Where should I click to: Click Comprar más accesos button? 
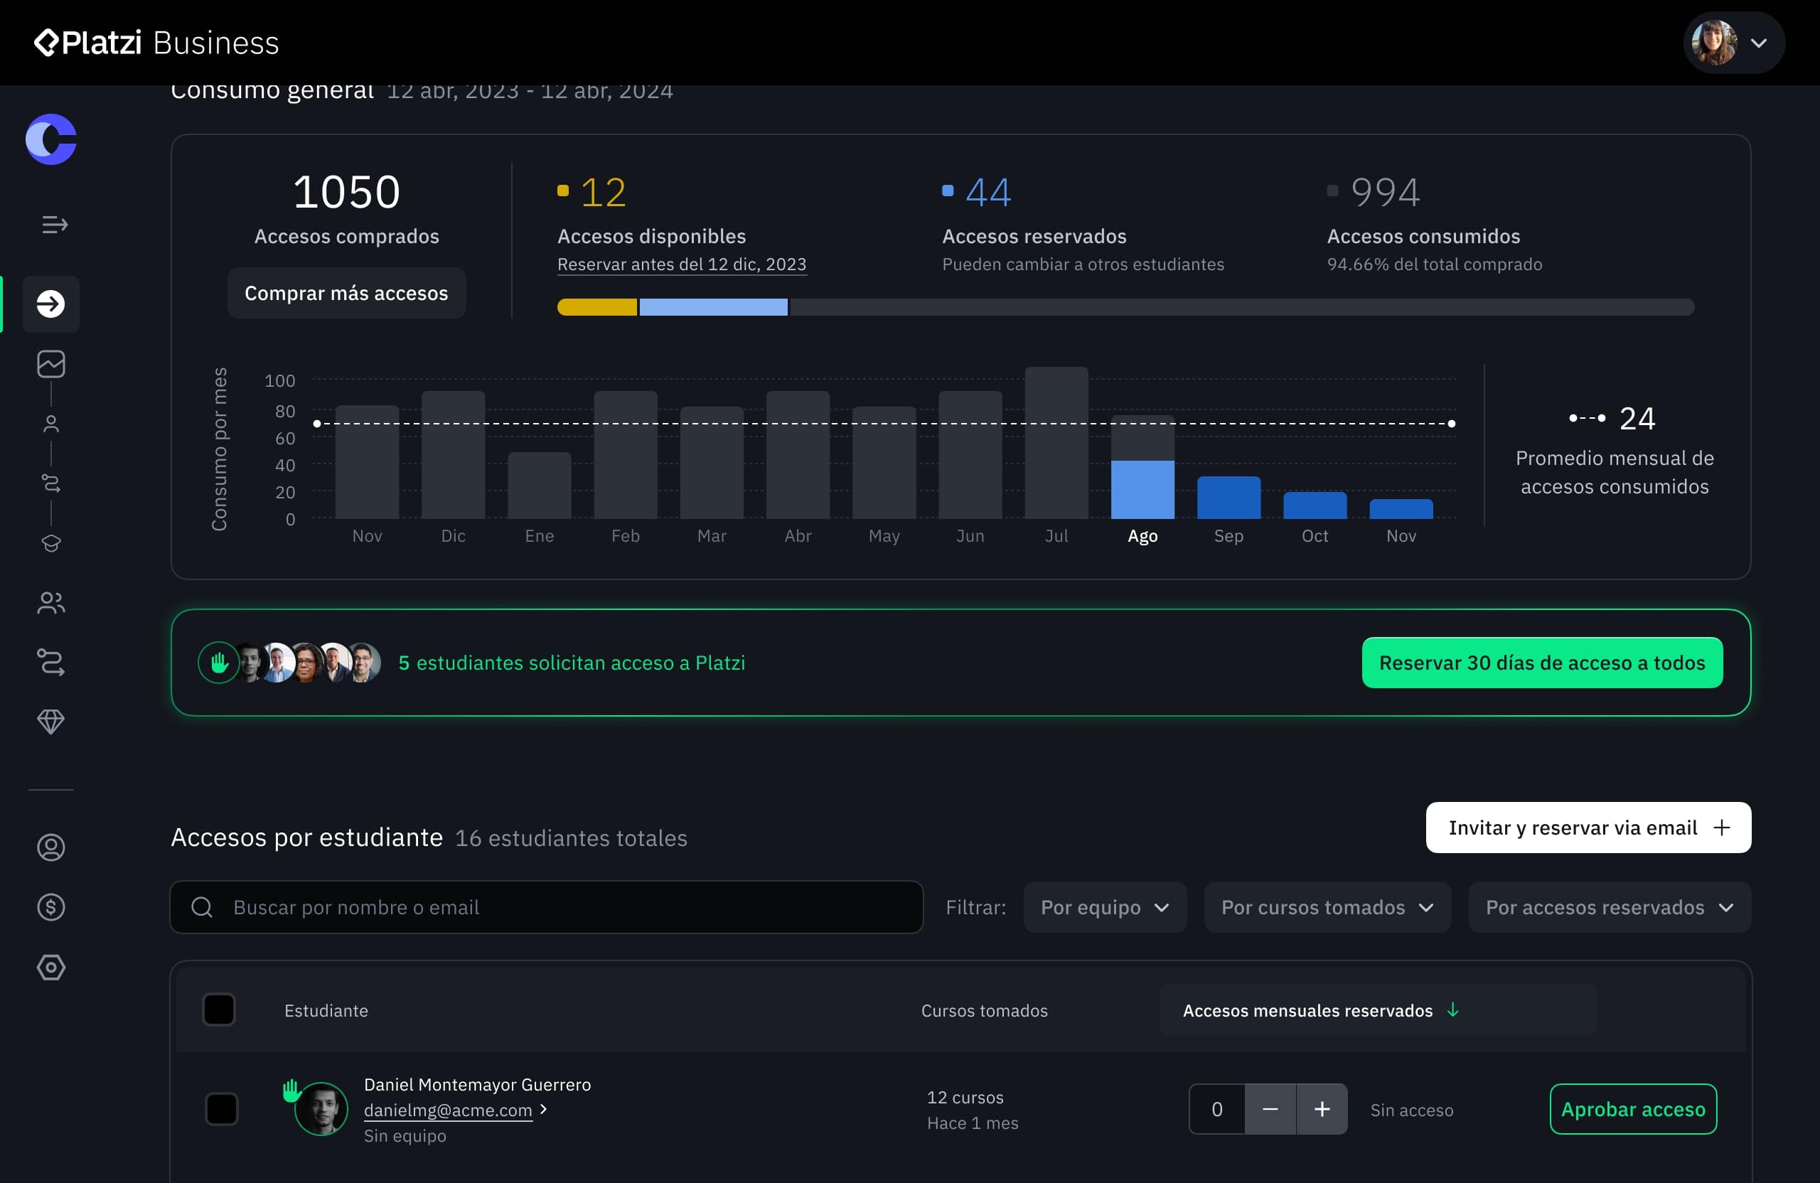[x=346, y=293]
